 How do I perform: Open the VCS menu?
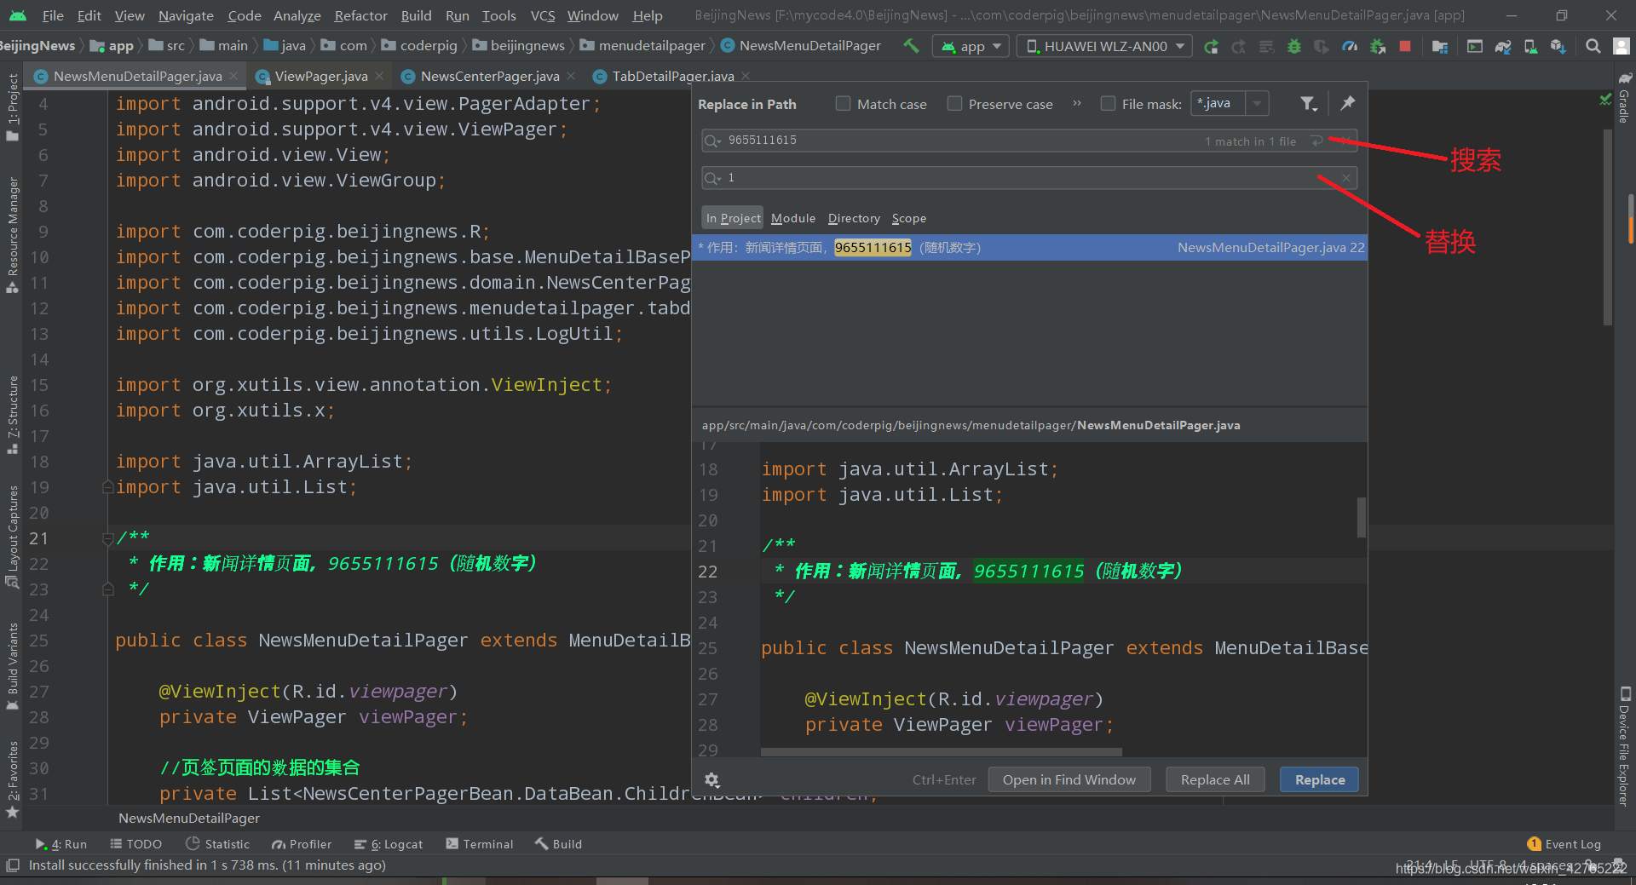coord(543,15)
